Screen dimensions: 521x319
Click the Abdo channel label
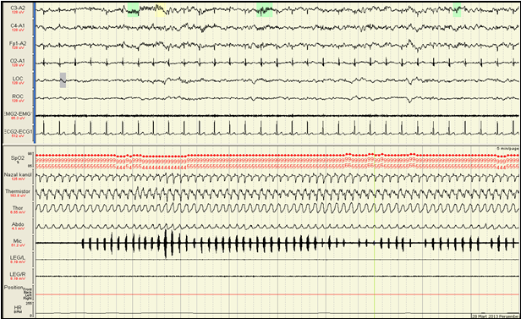pyautogui.click(x=18, y=224)
